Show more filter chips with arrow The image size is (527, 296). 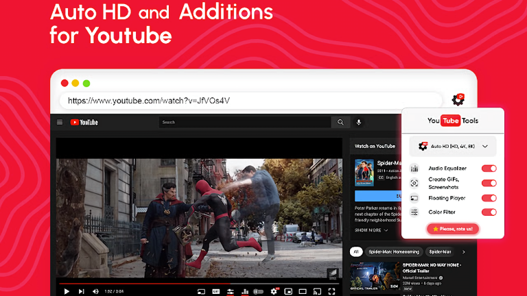[x=463, y=251]
